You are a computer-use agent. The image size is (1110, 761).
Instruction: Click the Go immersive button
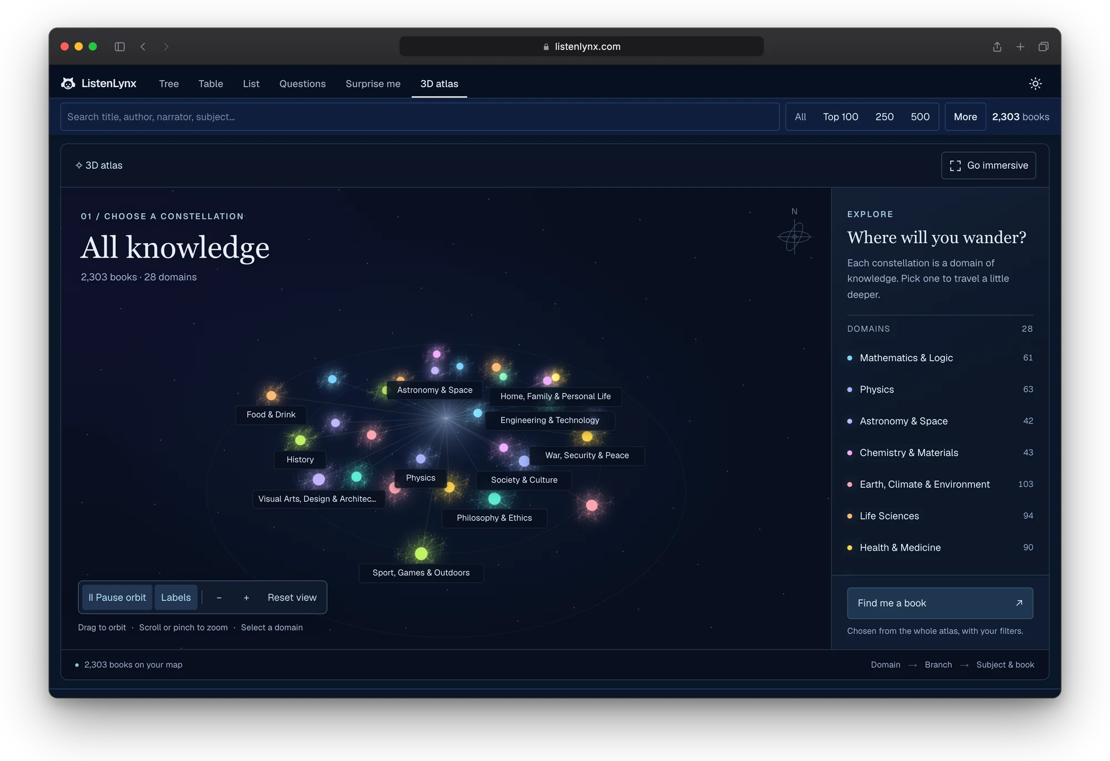click(x=988, y=165)
